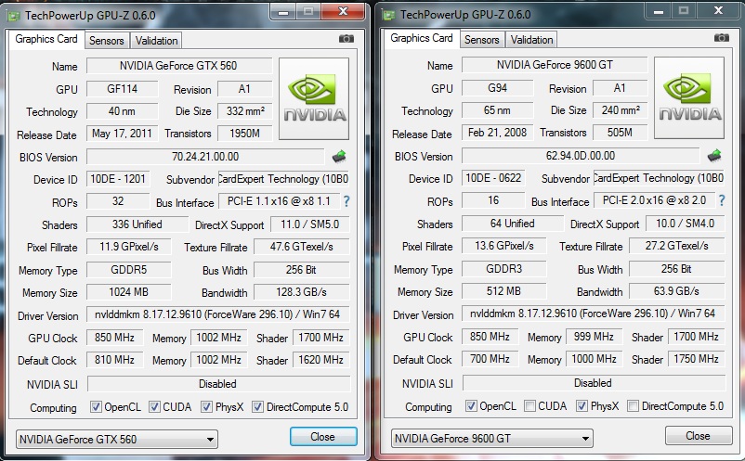Click the GF114 GPU value
745x461 pixels.
(122, 89)
